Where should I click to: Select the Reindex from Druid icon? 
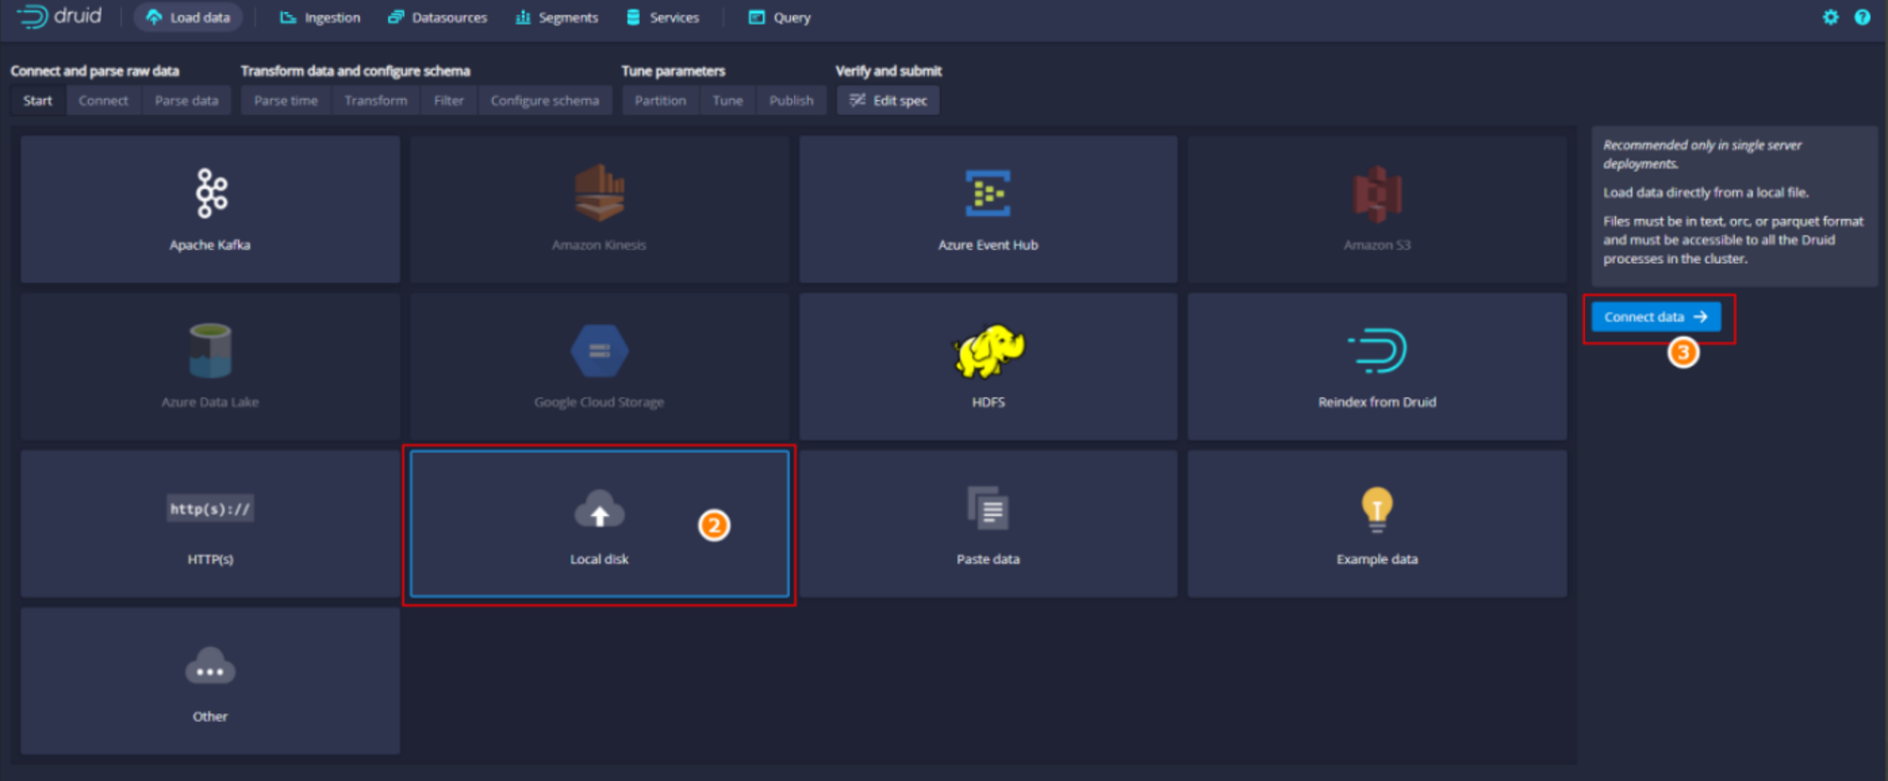click(x=1377, y=351)
